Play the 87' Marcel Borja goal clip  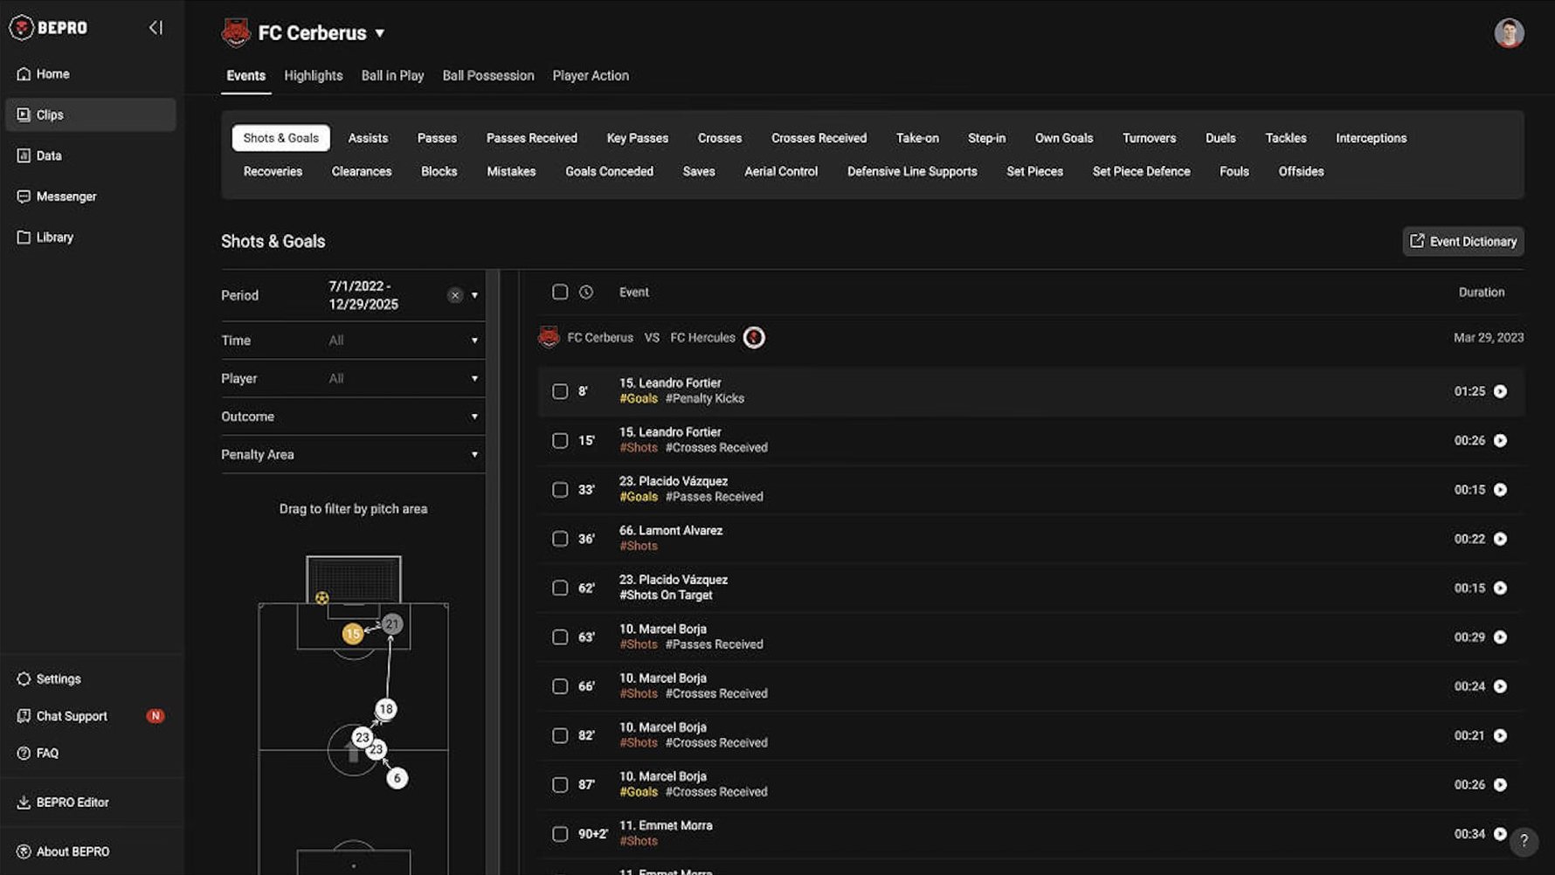(1500, 785)
